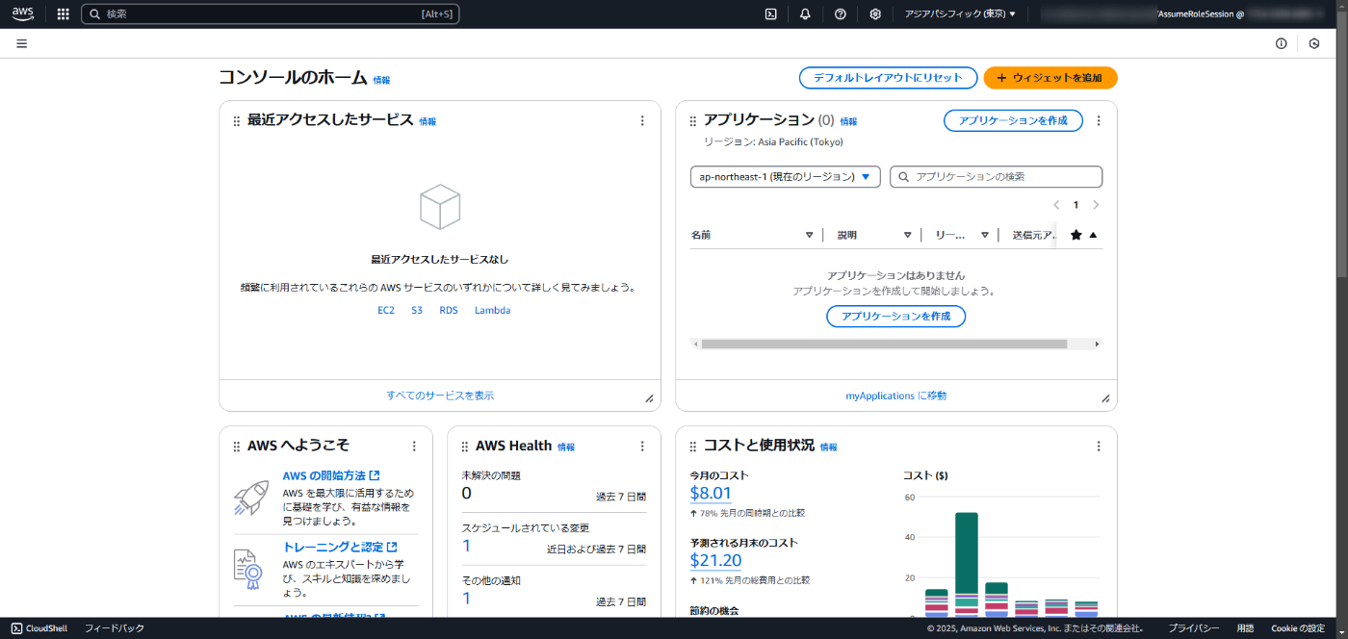1348x639 pixels.
Task: Open the EC2 service link
Action: tap(386, 311)
